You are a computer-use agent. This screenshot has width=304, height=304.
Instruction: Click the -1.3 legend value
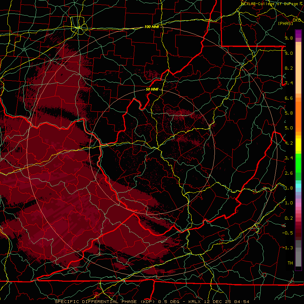pos(287,248)
